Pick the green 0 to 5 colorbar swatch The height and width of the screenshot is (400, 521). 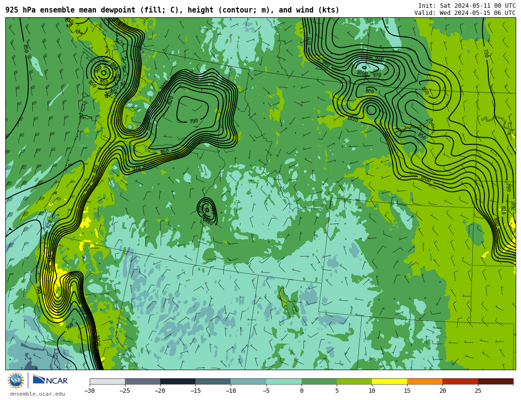[319, 381]
